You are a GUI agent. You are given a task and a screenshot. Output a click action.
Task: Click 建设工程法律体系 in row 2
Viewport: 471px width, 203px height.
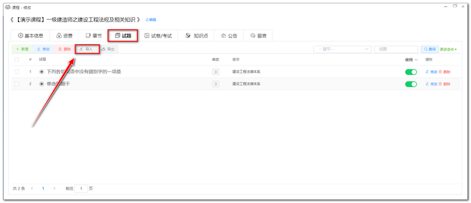246,84
